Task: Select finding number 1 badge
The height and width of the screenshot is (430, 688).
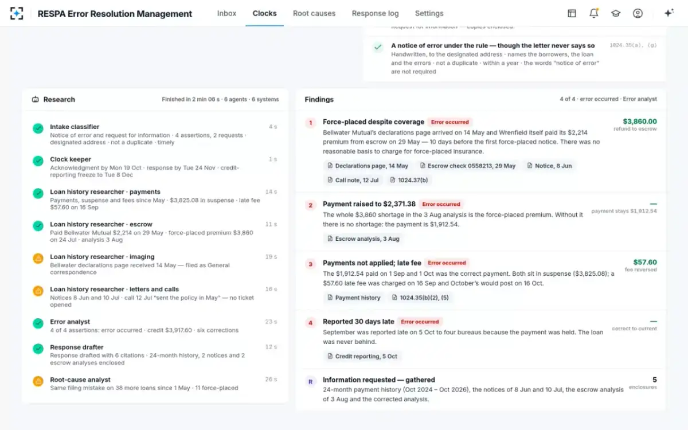Action: (311, 123)
